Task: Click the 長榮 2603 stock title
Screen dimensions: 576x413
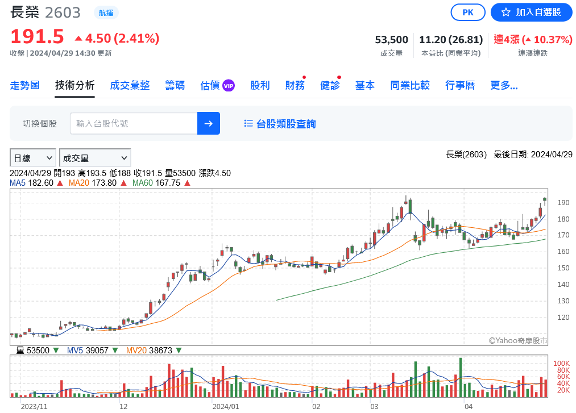Action: tap(45, 12)
